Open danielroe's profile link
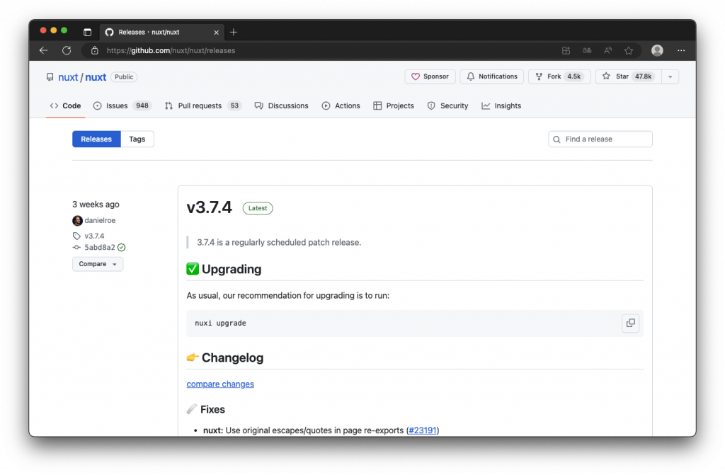Screen dimensions: 725x475 (x=100, y=221)
